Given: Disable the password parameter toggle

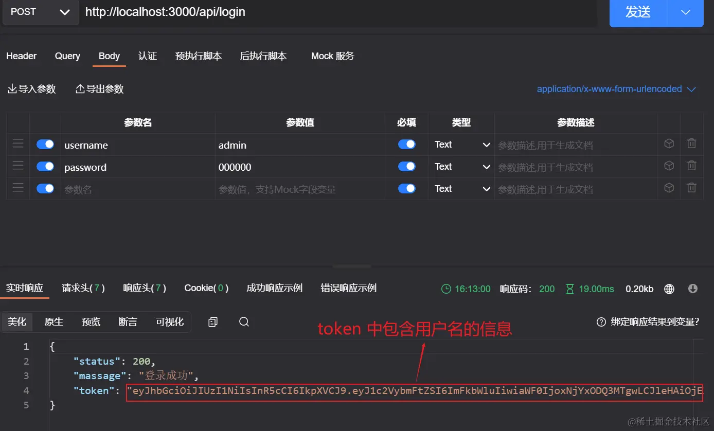Looking at the screenshot, I should pos(45,167).
